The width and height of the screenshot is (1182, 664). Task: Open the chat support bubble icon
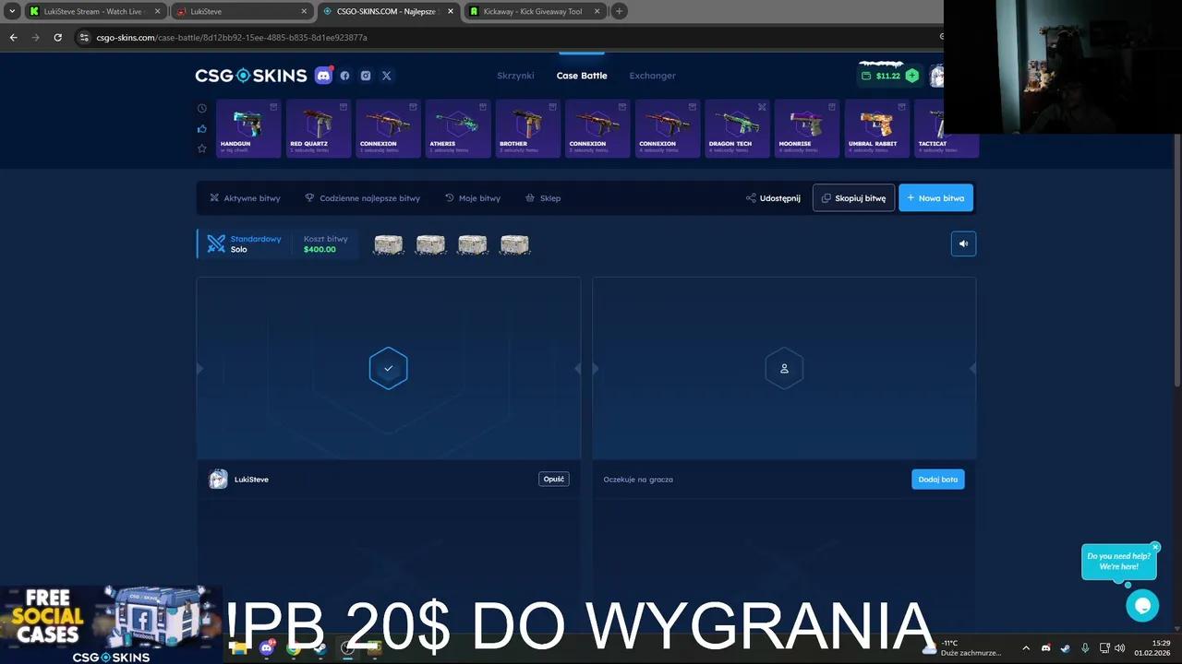(x=1142, y=605)
